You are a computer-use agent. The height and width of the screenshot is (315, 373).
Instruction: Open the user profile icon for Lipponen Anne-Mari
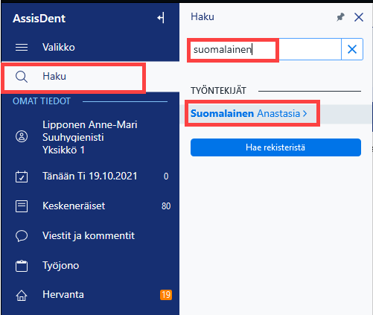22,136
